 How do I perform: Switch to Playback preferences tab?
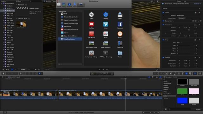[x=69, y=5]
